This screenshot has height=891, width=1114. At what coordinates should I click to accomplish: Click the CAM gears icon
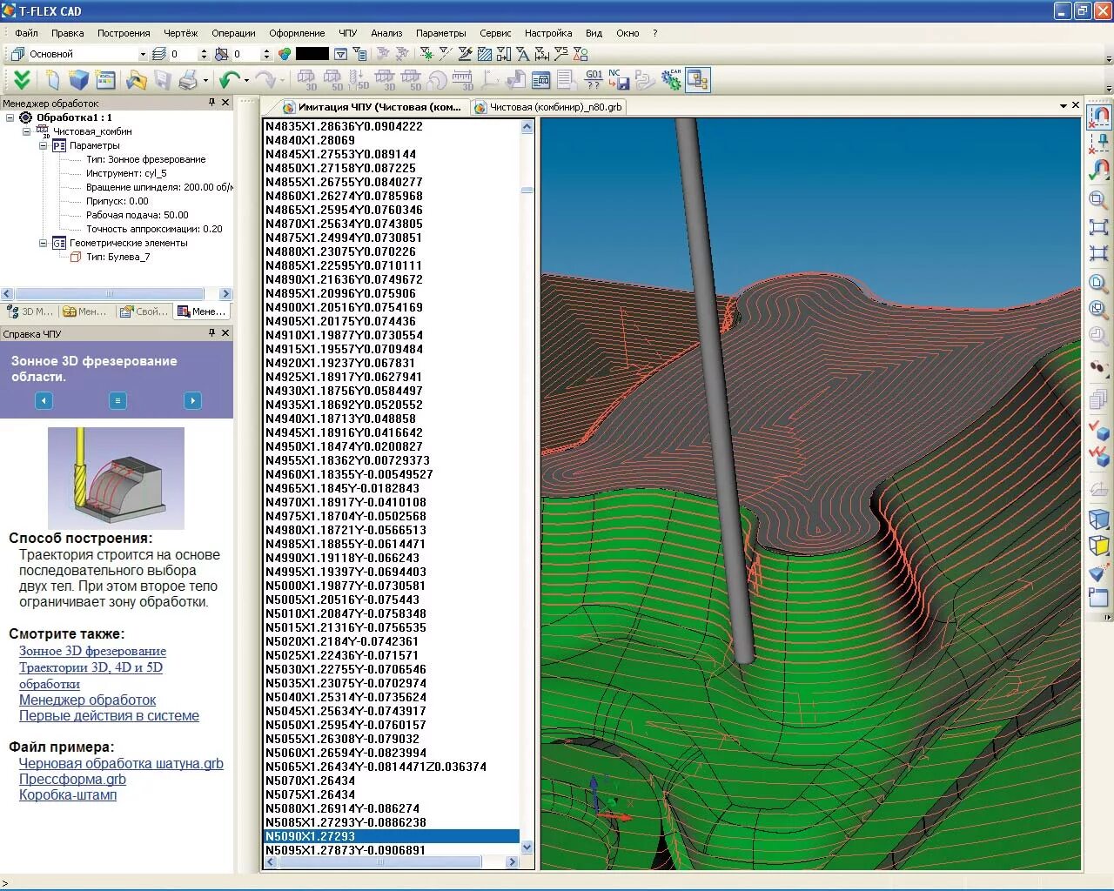671,80
